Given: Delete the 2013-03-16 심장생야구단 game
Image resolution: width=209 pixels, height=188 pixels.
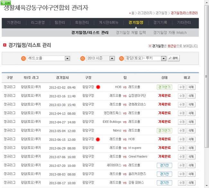Looking at the screenshot, I should click(191, 96).
